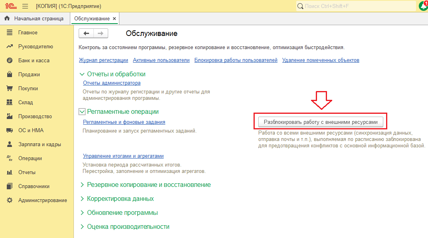Click Разблокировать работу с внешними ресурсами button
The height and width of the screenshot is (238, 428).
point(321,122)
